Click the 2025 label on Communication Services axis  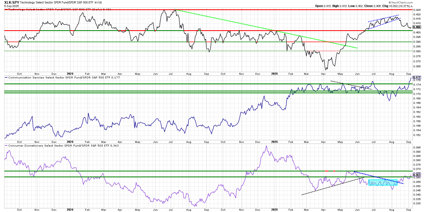pyautogui.click(x=274, y=142)
